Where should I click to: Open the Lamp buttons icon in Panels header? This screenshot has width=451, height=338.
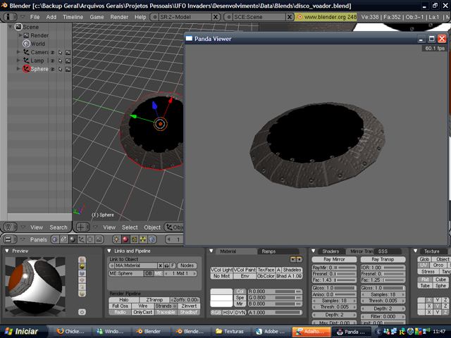[x=116, y=239]
